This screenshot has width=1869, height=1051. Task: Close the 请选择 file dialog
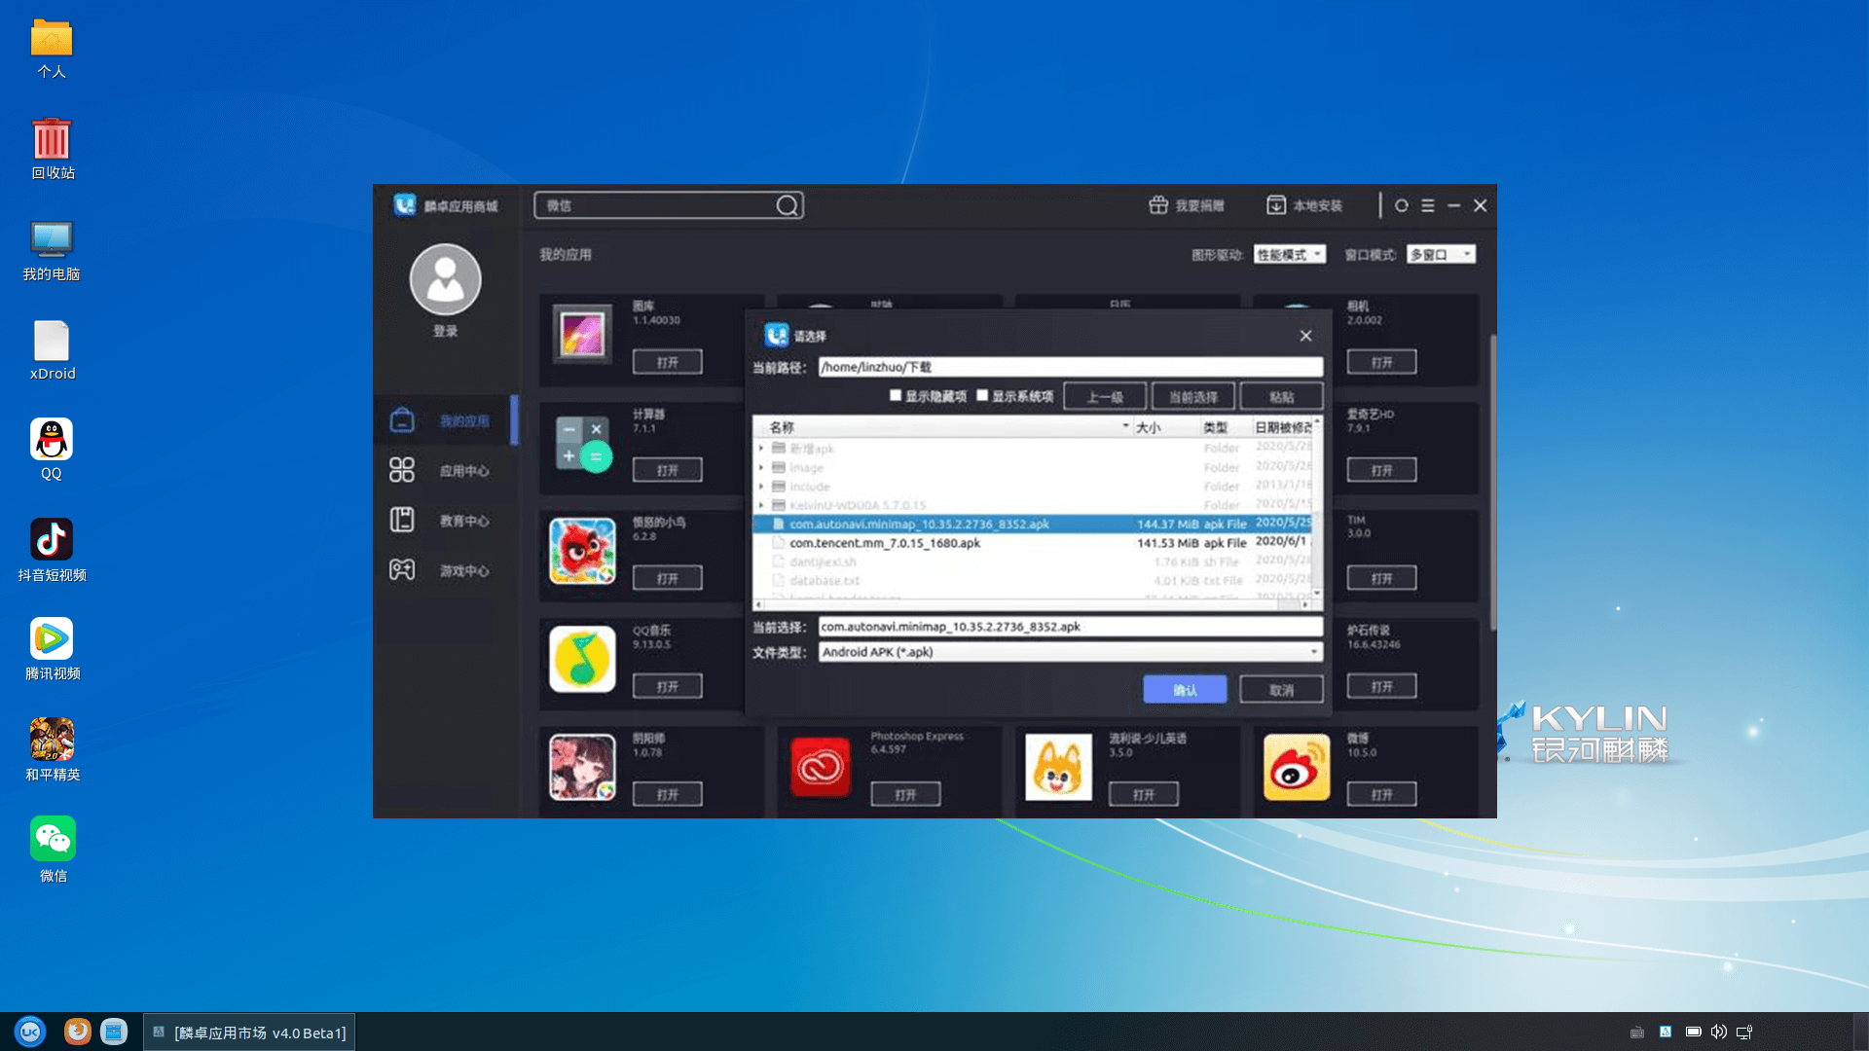[1305, 336]
